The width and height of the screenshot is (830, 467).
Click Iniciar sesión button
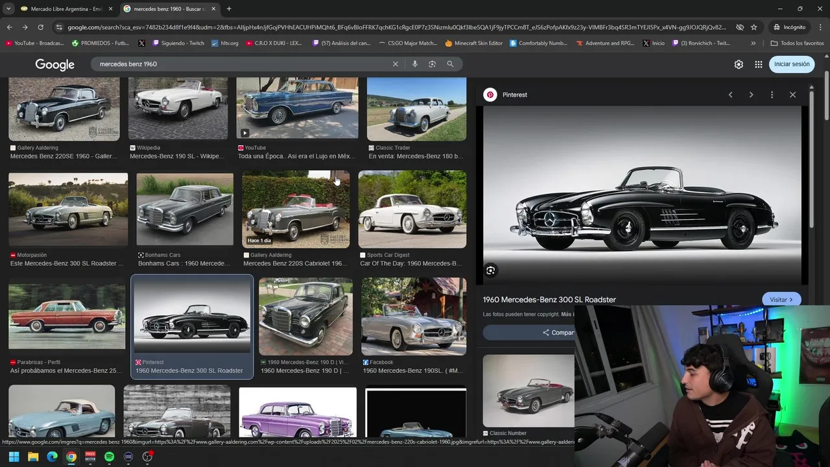(792, 64)
